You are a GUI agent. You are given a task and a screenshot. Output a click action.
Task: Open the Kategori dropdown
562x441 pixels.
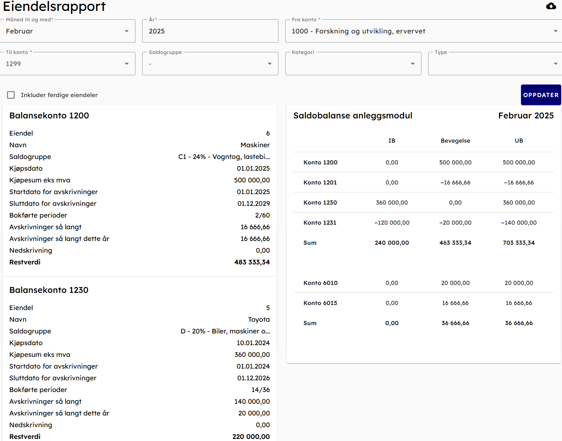point(353,64)
